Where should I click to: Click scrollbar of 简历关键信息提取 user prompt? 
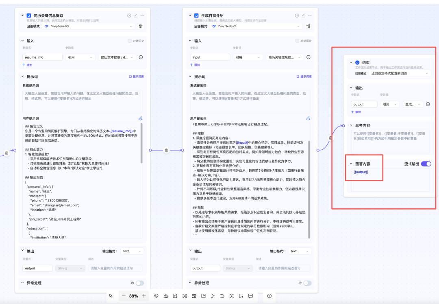141,144
